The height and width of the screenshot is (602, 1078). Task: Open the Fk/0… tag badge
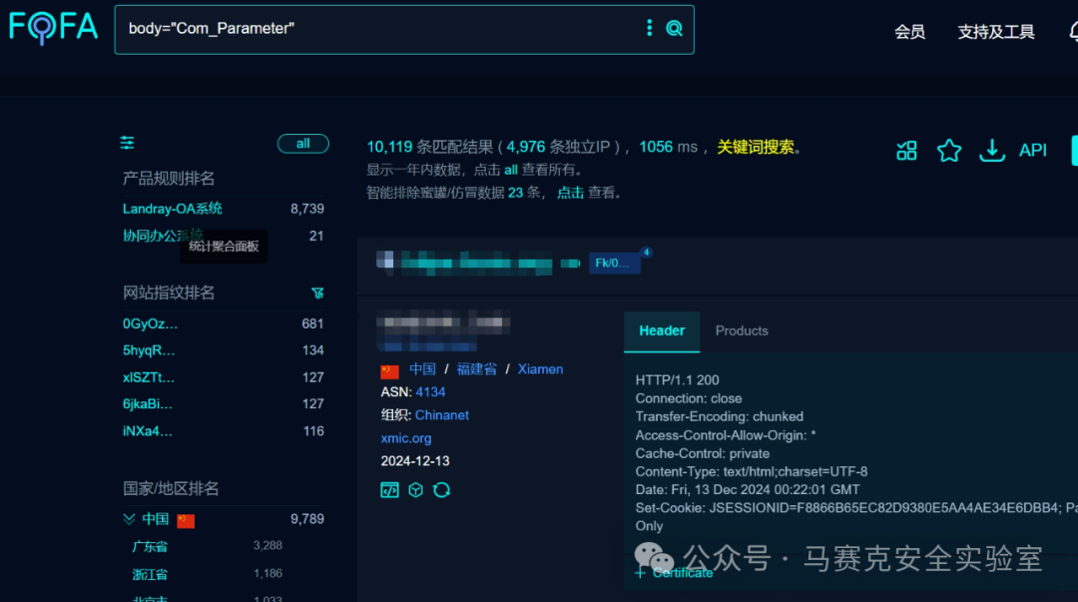pyautogui.click(x=614, y=263)
